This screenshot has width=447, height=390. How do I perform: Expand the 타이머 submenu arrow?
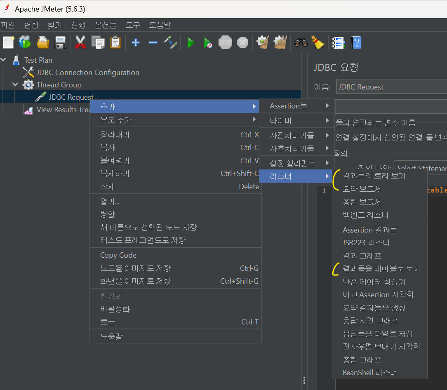tap(327, 121)
